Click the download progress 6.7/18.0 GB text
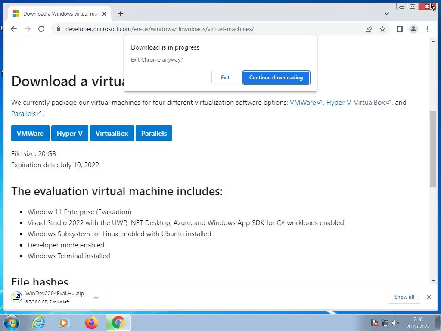The image size is (441, 331). (47, 302)
